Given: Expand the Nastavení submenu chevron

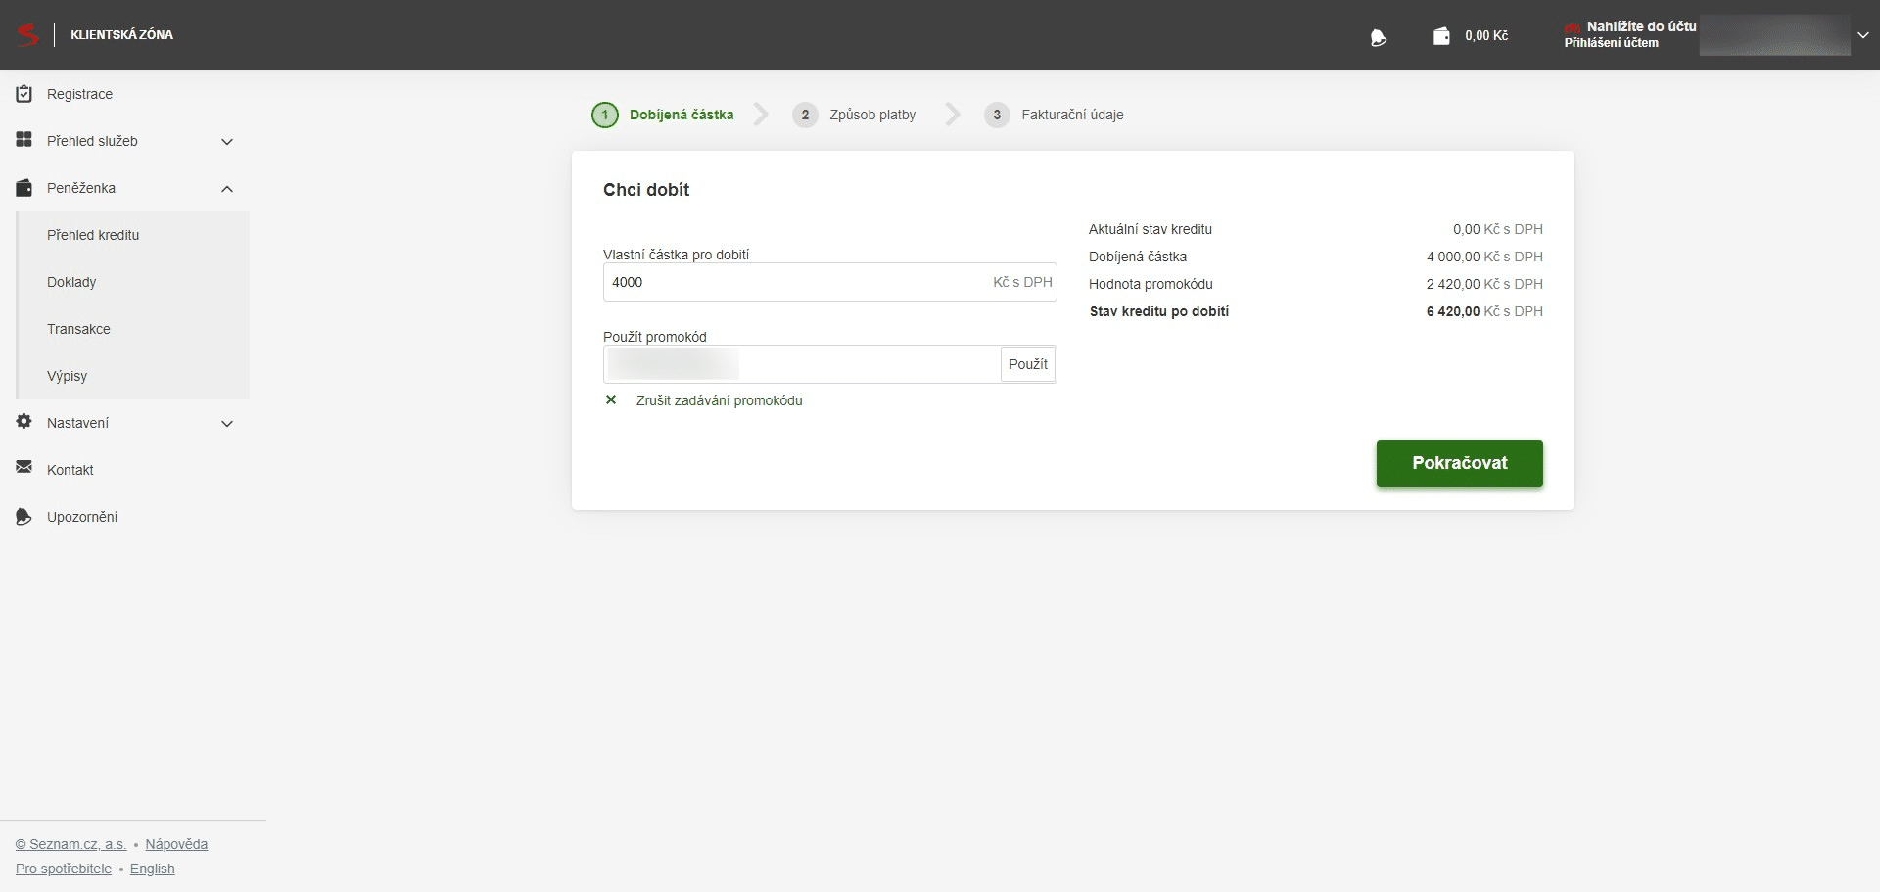Looking at the screenshot, I should pos(227,424).
